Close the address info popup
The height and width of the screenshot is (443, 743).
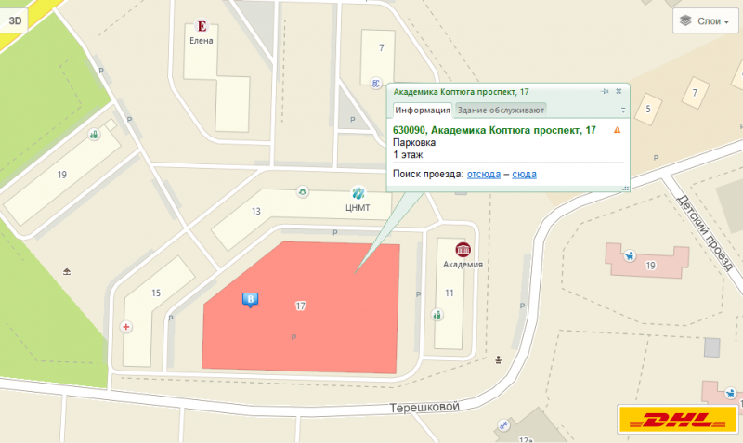619,91
